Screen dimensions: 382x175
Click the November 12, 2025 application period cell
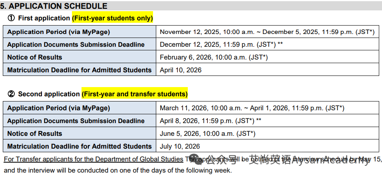coord(267,32)
